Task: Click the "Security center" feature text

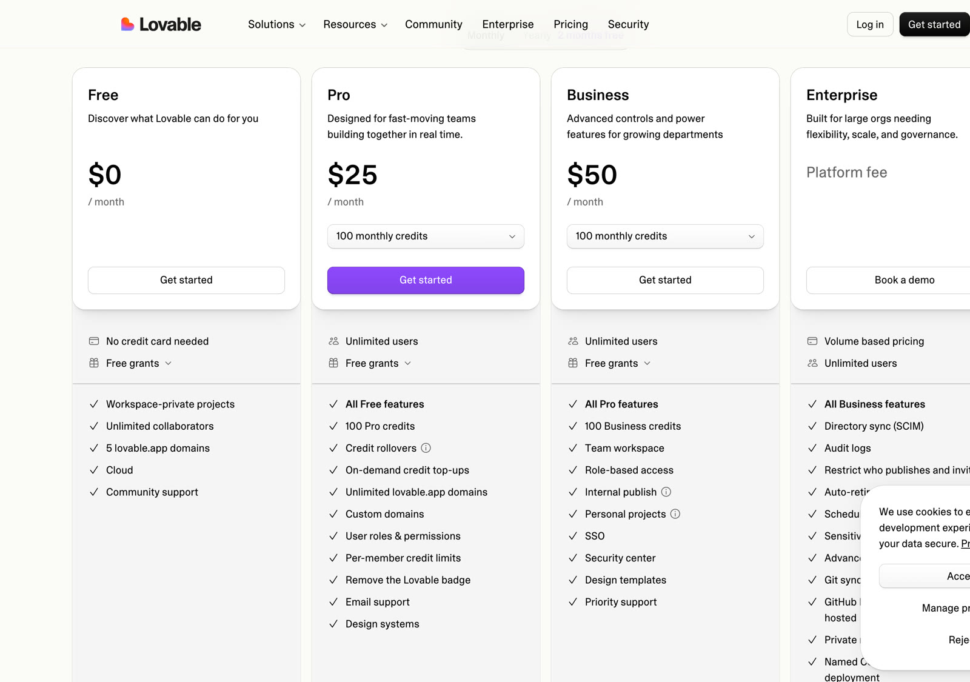Action: [x=620, y=558]
